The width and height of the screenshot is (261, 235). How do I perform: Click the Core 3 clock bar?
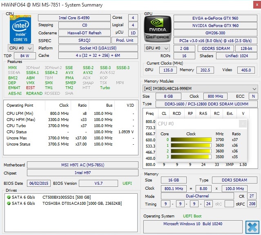191,157
